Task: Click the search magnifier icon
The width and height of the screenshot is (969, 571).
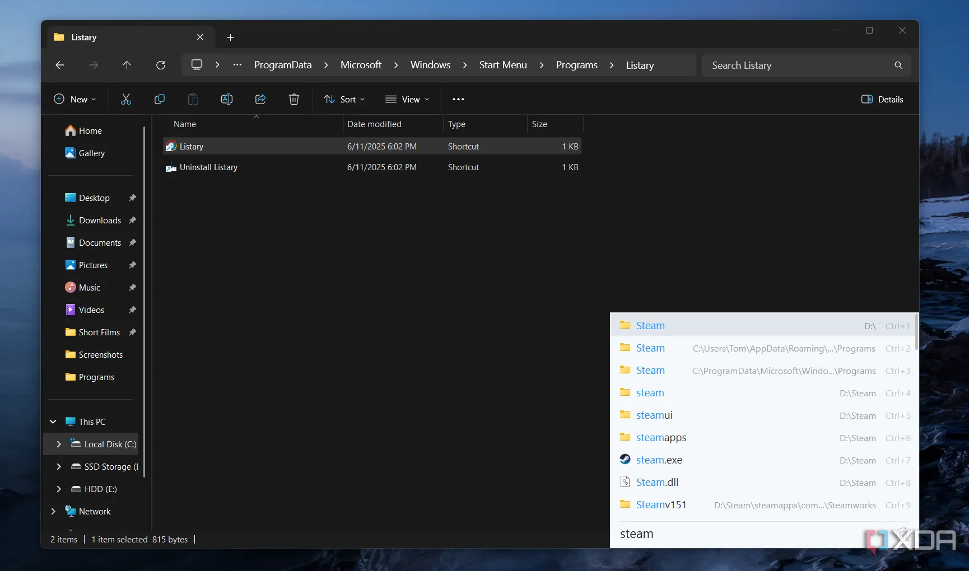Action: 898,65
